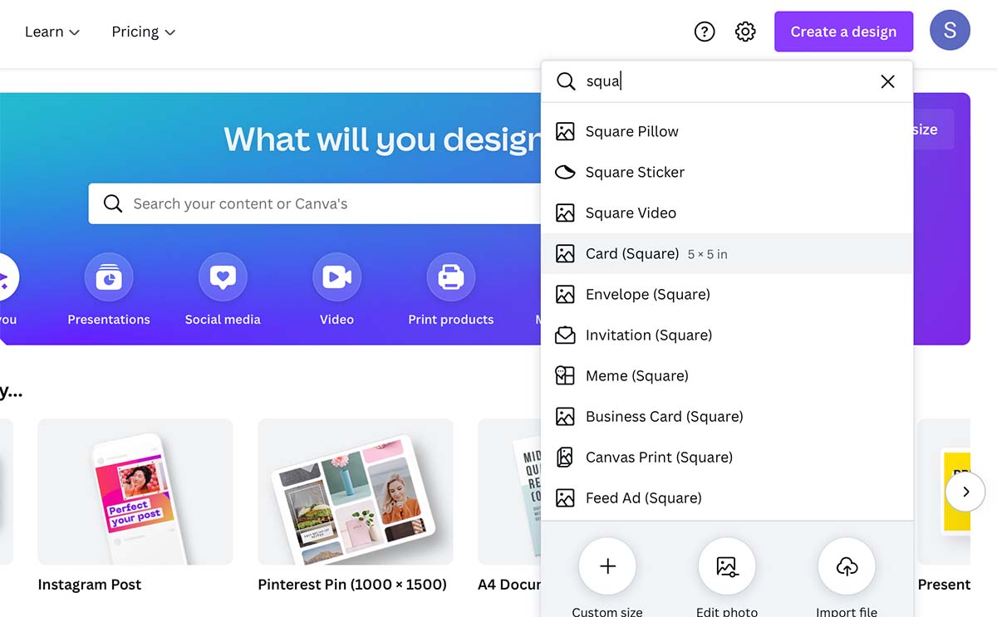Expand the Learn menu
Screen dimensions: 997x617
point(52,32)
